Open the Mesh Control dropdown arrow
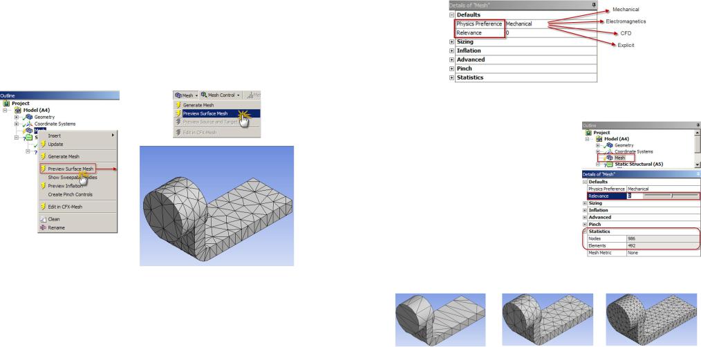Screen dimensions: 701x347 pos(239,95)
